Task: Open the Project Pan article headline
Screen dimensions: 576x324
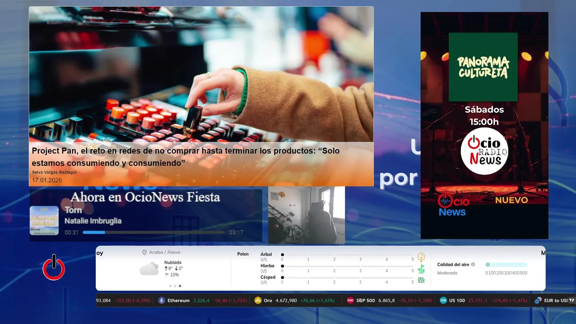Action: tap(186, 157)
